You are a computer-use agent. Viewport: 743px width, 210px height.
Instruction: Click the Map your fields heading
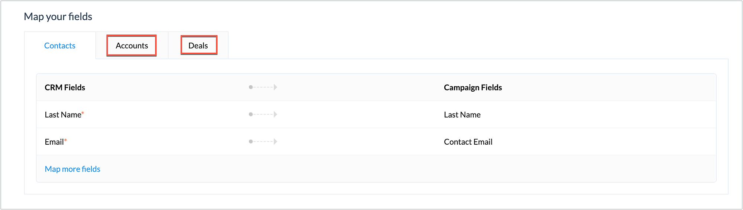coord(58,17)
